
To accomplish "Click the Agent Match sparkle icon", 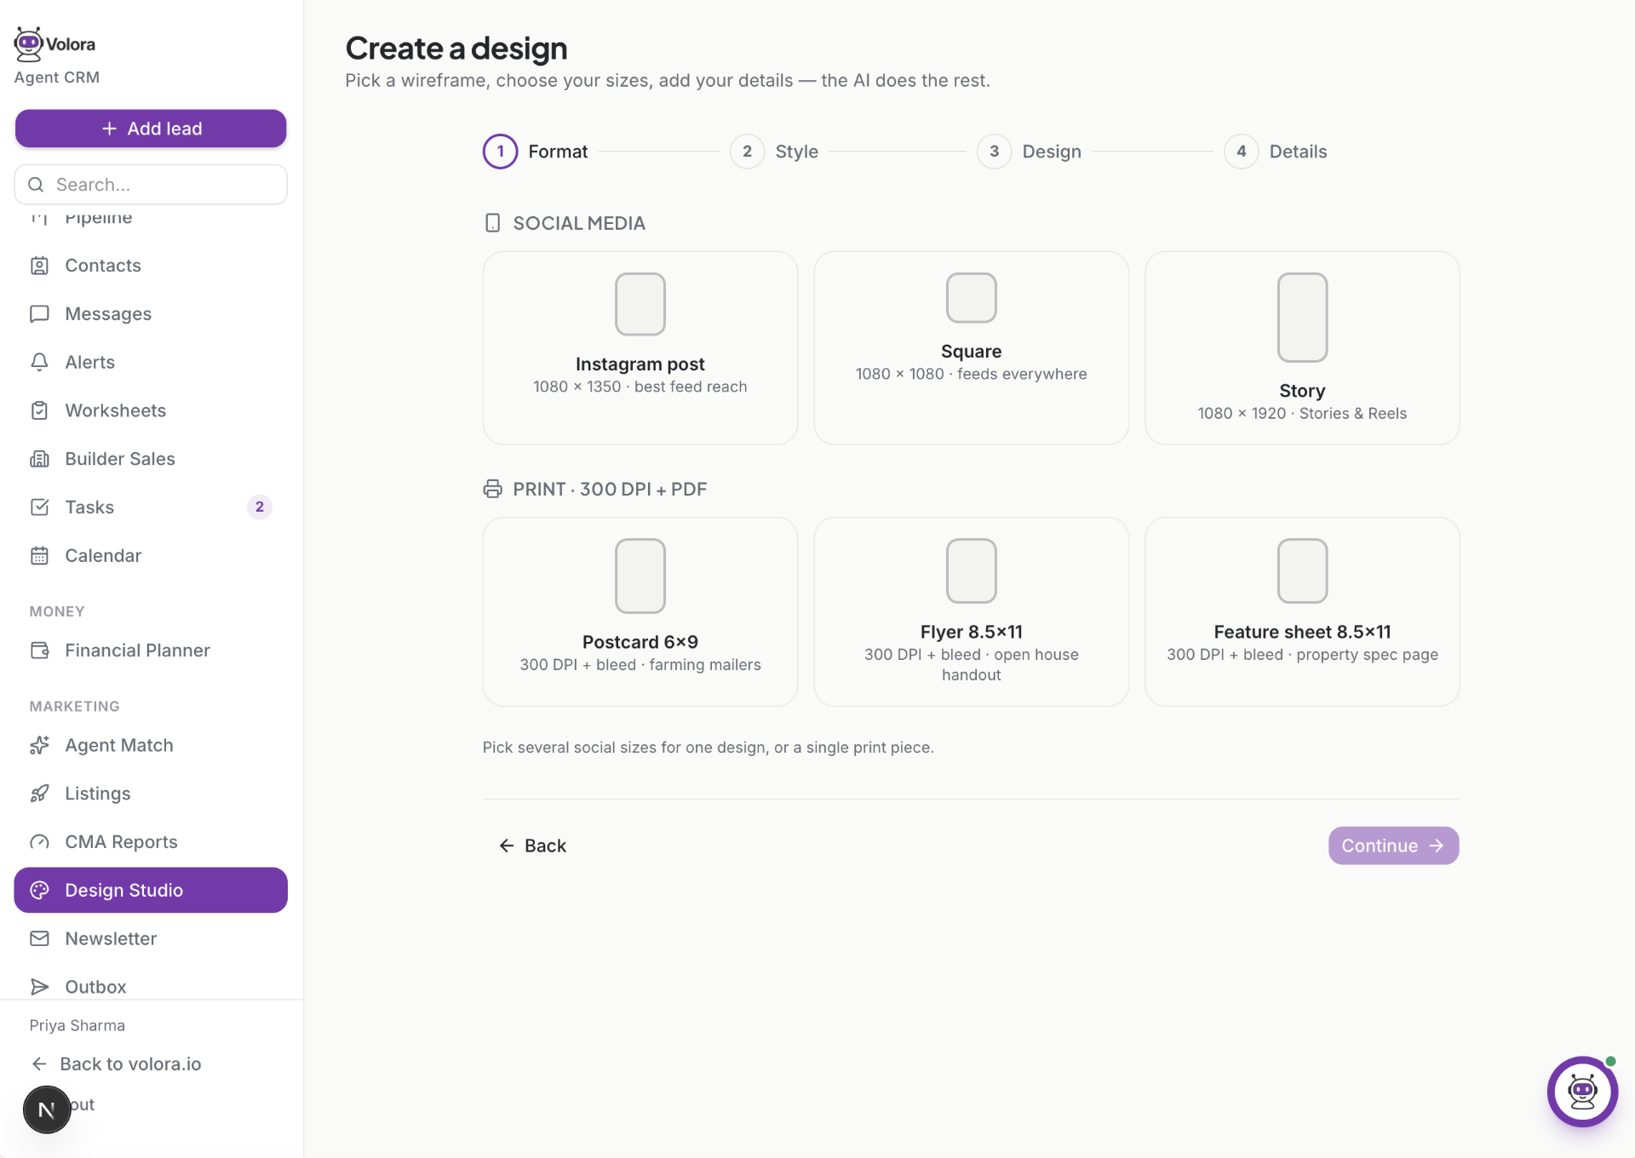I will (39, 745).
